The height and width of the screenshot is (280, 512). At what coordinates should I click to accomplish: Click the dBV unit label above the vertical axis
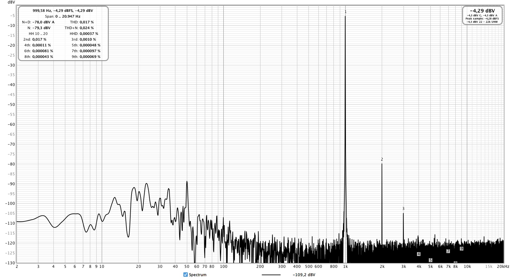tap(11, 2)
